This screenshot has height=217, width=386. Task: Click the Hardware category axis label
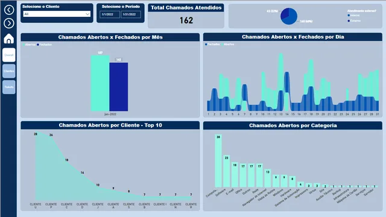286,193
